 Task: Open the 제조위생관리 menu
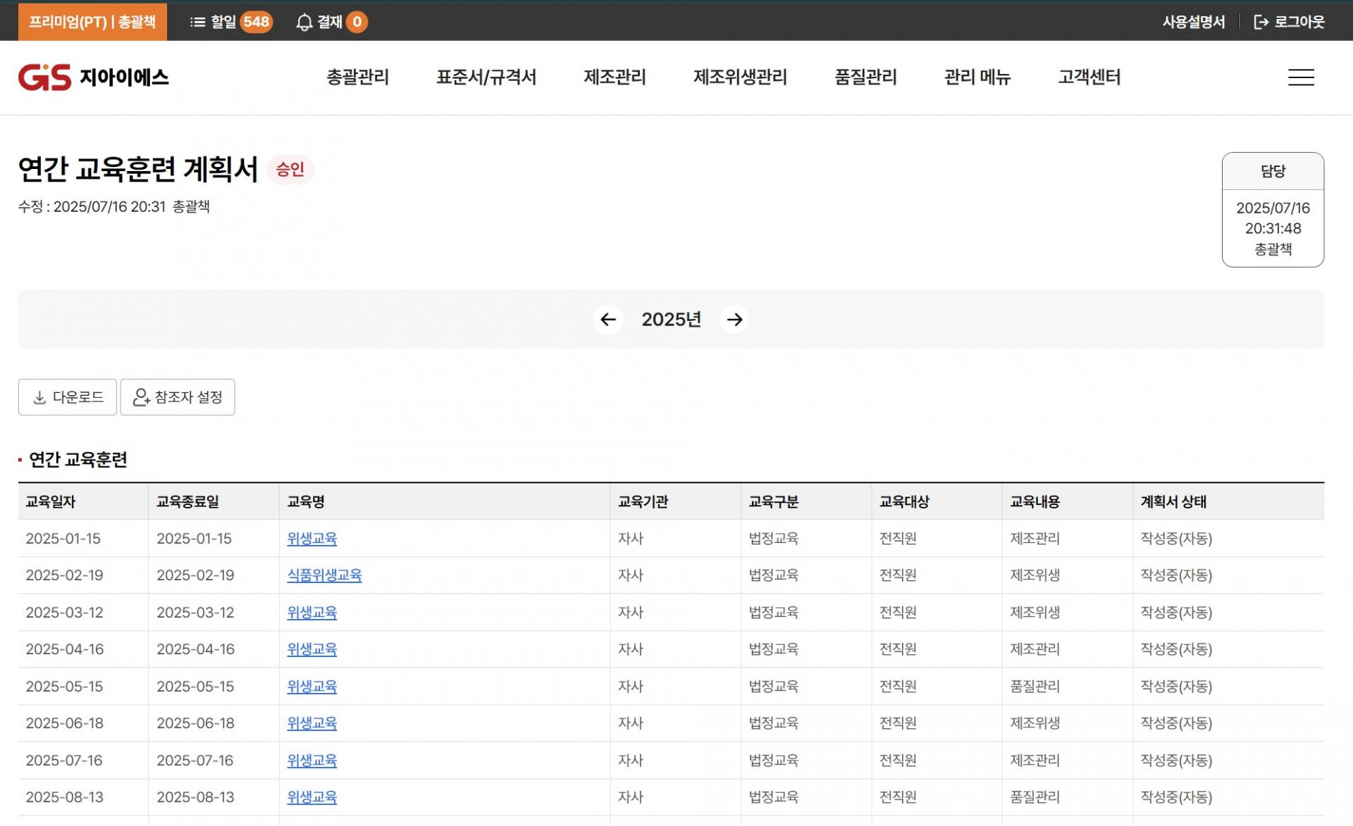(740, 77)
